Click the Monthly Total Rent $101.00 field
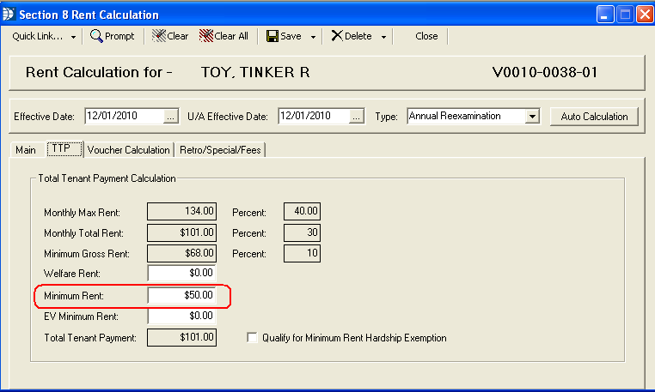This screenshot has height=392, width=655. point(181,232)
